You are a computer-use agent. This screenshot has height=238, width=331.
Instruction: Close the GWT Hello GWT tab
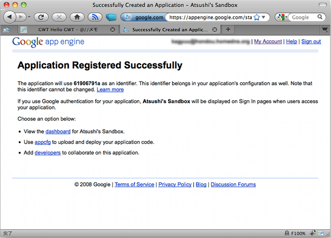click(113, 30)
